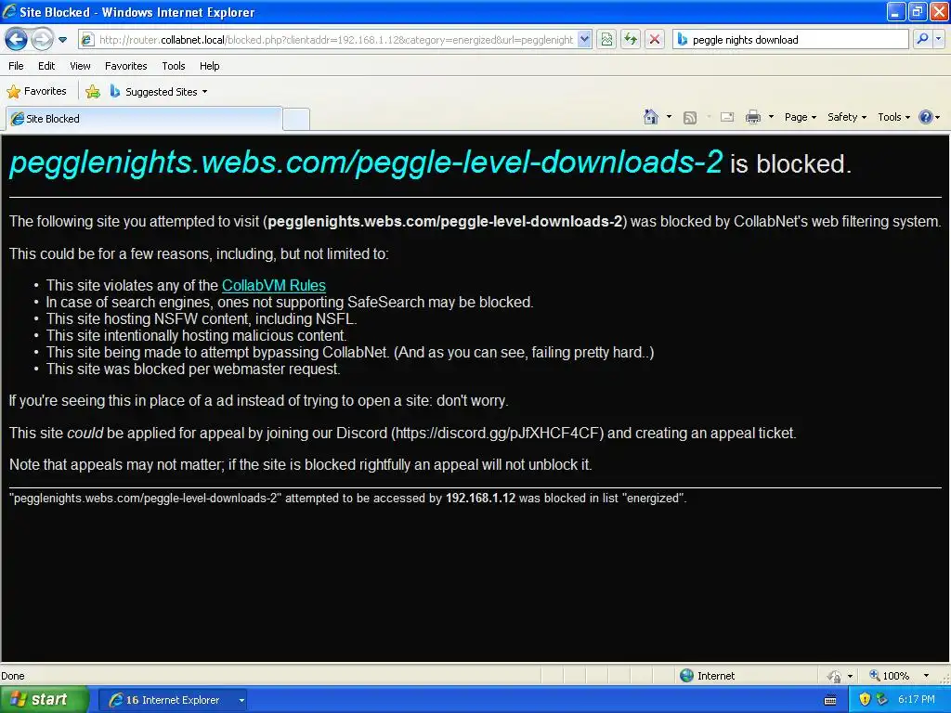
Task: Expand the Print options dropdown arrow
Action: (x=771, y=117)
